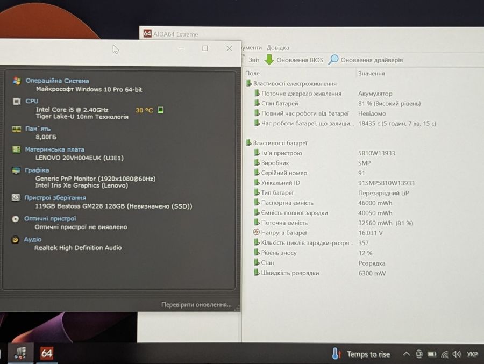Click the value 18435 с remaining time
484x364 pixels.
[397, 124]
